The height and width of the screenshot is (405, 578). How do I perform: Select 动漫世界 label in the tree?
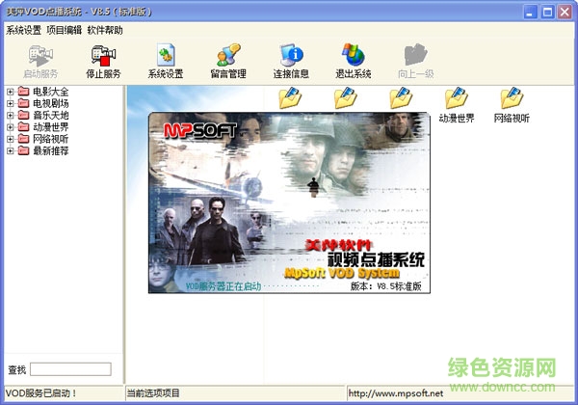pyautogui.click(x=51, y=127)
